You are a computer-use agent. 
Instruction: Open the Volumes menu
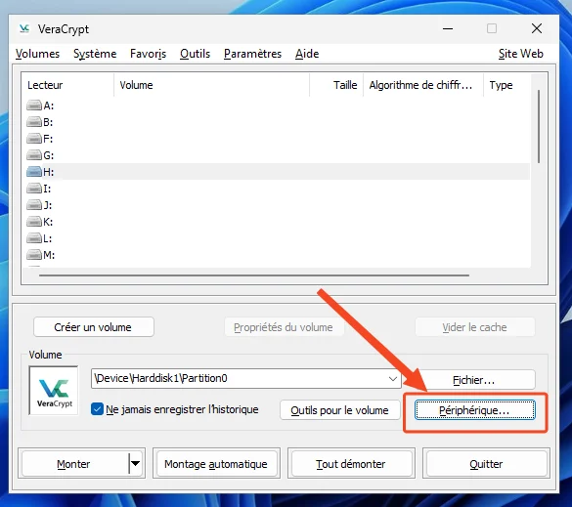pos(37,54)
